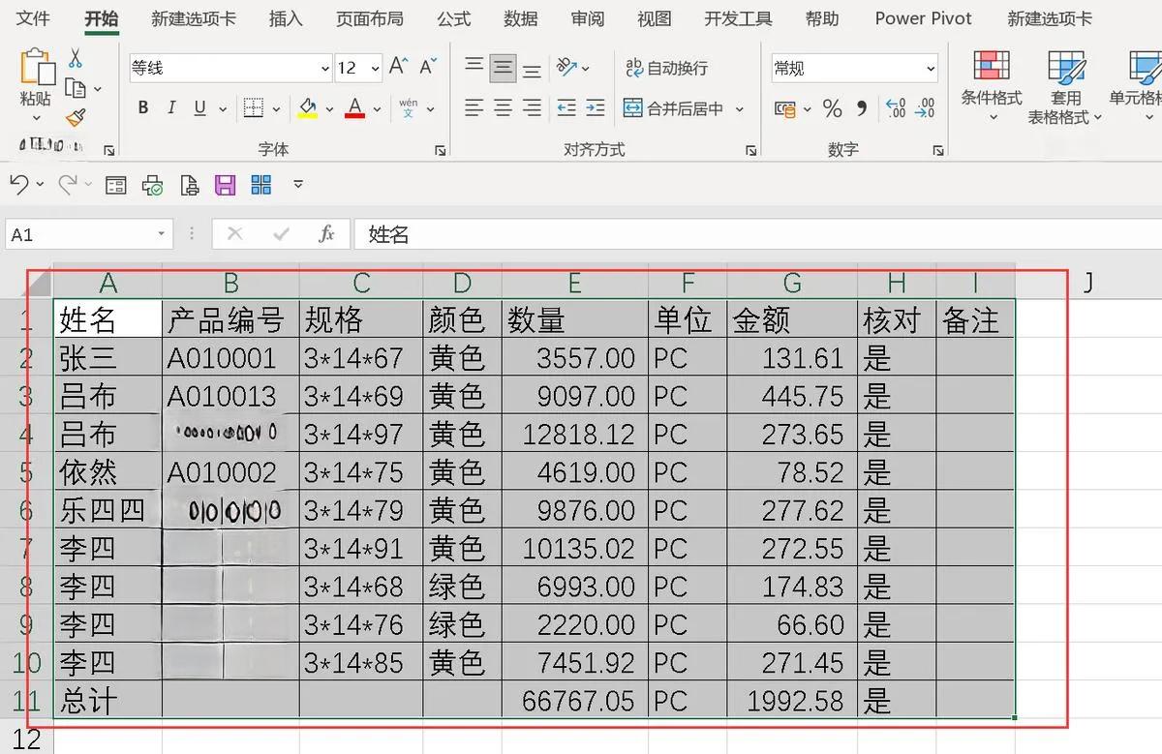Align text right
This screenshot has width=1162, height=754.
click(x=532, y=107)
